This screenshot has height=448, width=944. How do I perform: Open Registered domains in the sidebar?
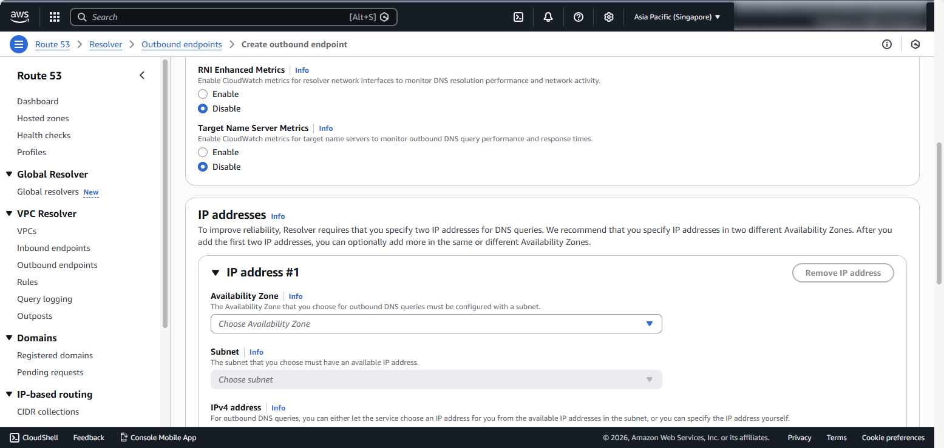point(55,355)
